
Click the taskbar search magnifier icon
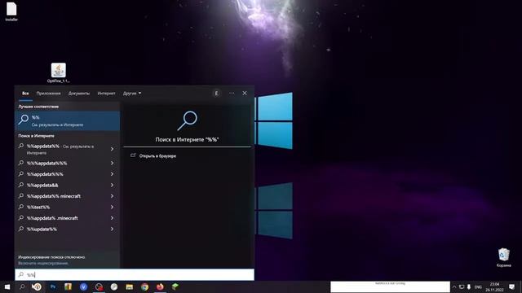22,286
